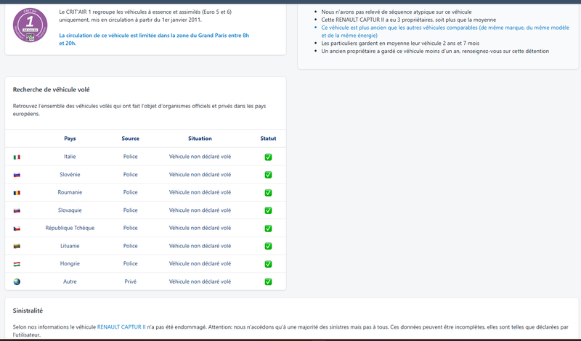Click blue note about vehicle being older

(x=445, y=31)
